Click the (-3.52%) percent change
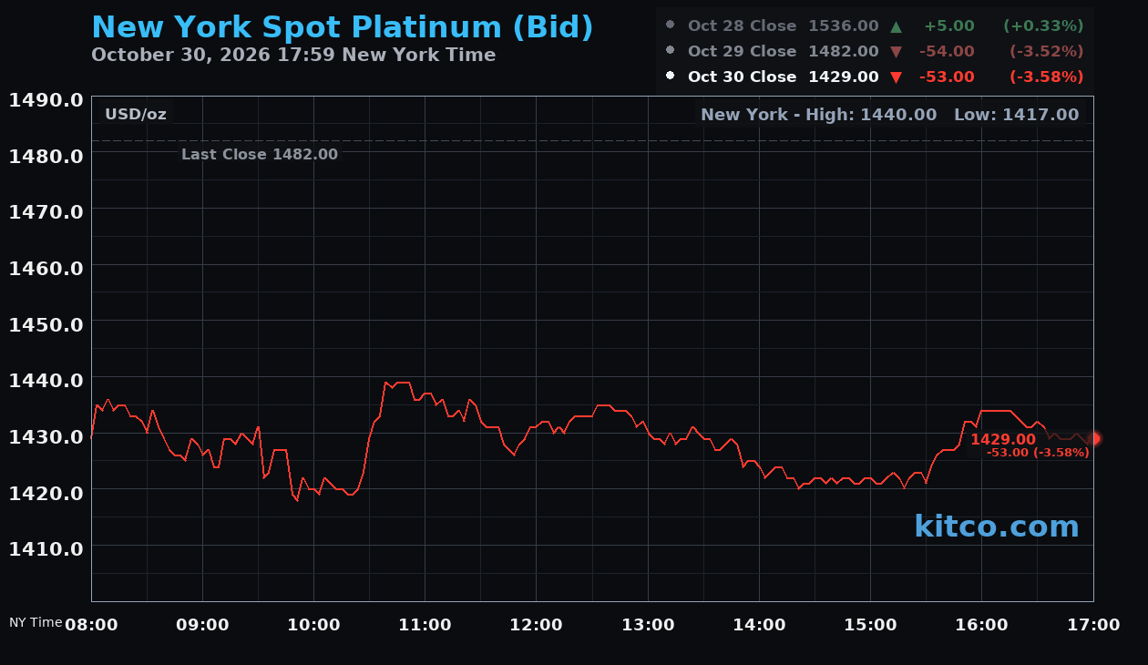The width and height of the screenshot is (1148, 665). (1046, 51)
